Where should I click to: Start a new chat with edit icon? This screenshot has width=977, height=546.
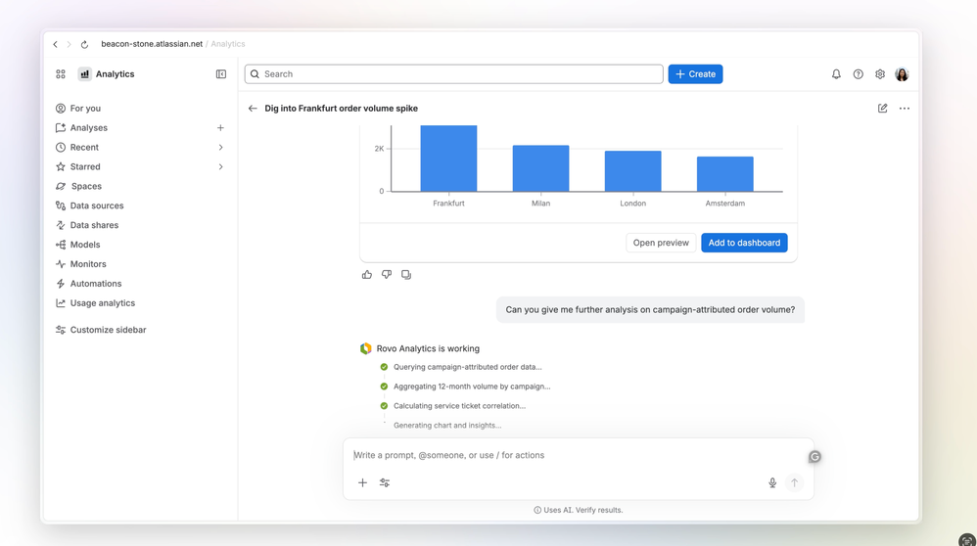[x=882, y=109]
